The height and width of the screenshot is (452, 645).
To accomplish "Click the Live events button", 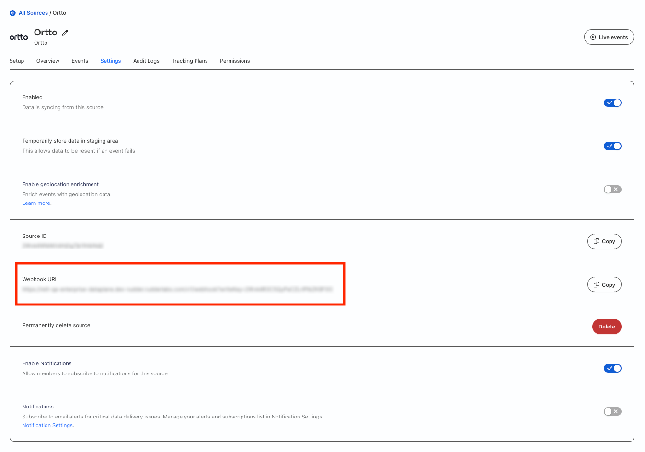I will (609, 37).
